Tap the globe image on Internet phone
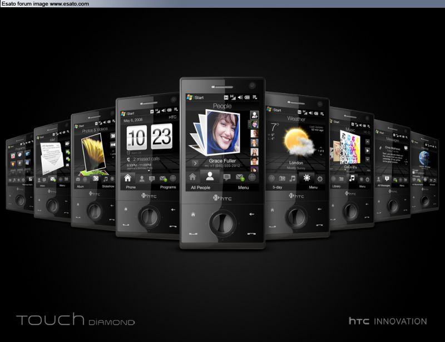445x342 pixels. point(424,158)
